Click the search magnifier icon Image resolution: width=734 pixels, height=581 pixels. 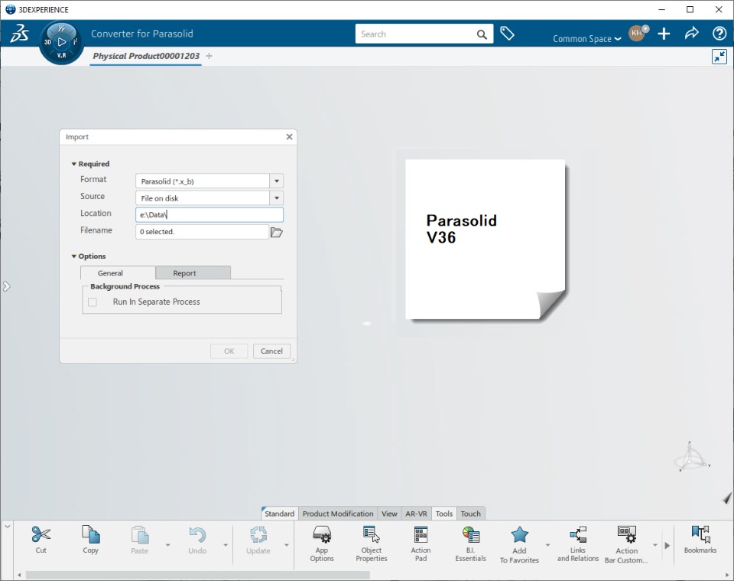(x=482, y=34)
